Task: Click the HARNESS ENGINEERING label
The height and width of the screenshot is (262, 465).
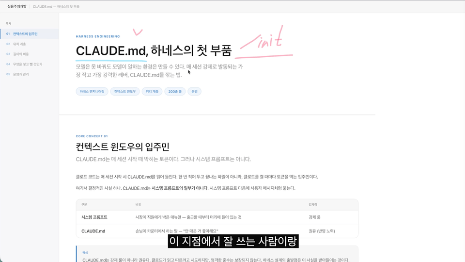Action: (x=98, y=36)
